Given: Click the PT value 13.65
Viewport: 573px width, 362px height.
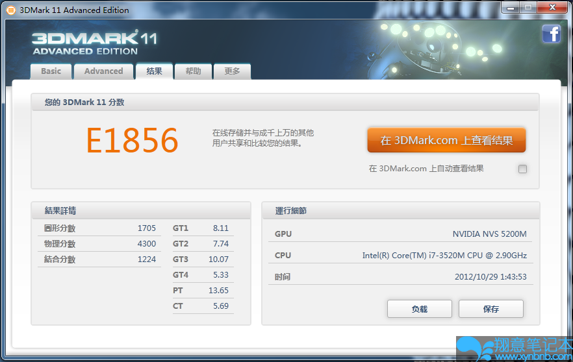Looking at the screenshot, I should (x=218, y=291).
